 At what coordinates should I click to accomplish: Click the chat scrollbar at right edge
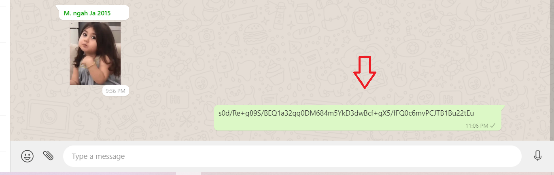(552, 70)
